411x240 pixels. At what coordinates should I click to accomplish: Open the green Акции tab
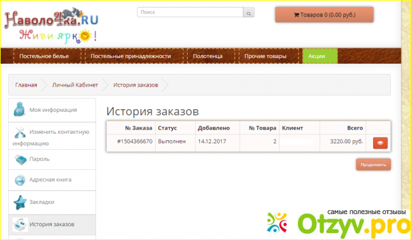pyautogui.click(x=320, y=56)
